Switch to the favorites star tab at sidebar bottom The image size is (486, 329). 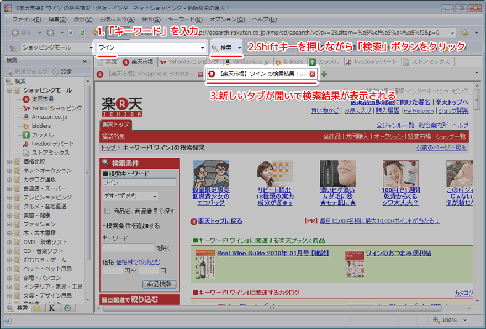[37, 308]
